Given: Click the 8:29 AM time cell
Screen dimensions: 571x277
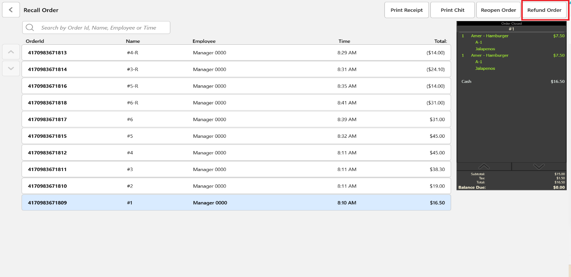Looking at the screenshot, I should tap(347, 53).
